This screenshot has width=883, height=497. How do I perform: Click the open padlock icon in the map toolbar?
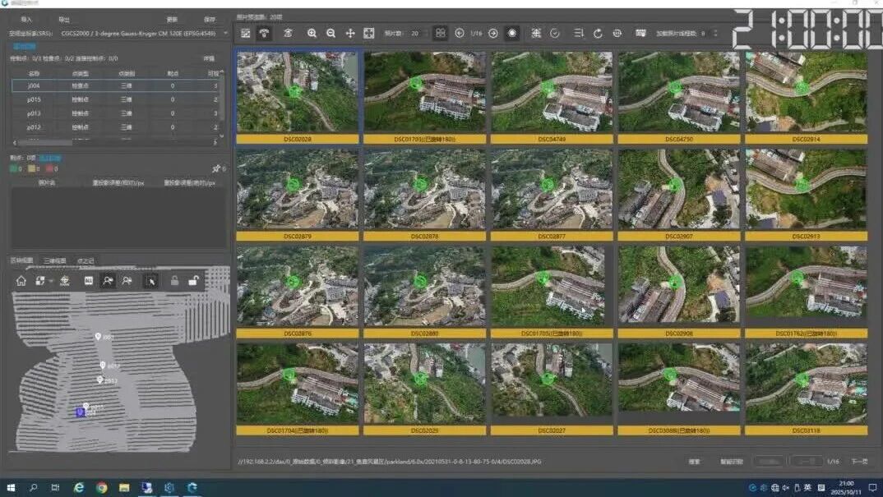click(193, 280)
